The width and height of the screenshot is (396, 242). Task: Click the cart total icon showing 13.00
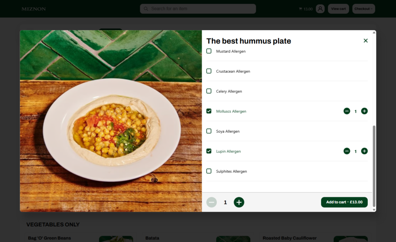tap(300, 9)
